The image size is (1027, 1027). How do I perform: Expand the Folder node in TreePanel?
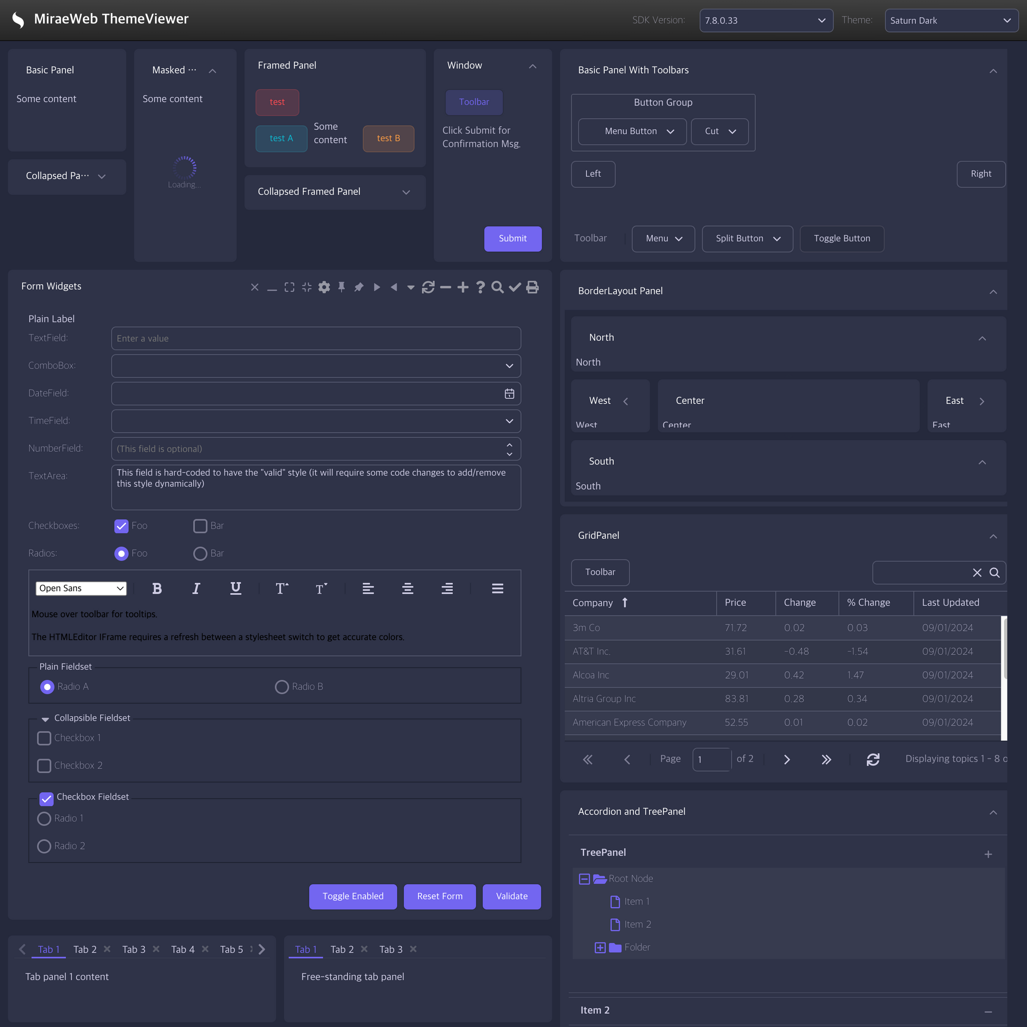tap(600, 948)
